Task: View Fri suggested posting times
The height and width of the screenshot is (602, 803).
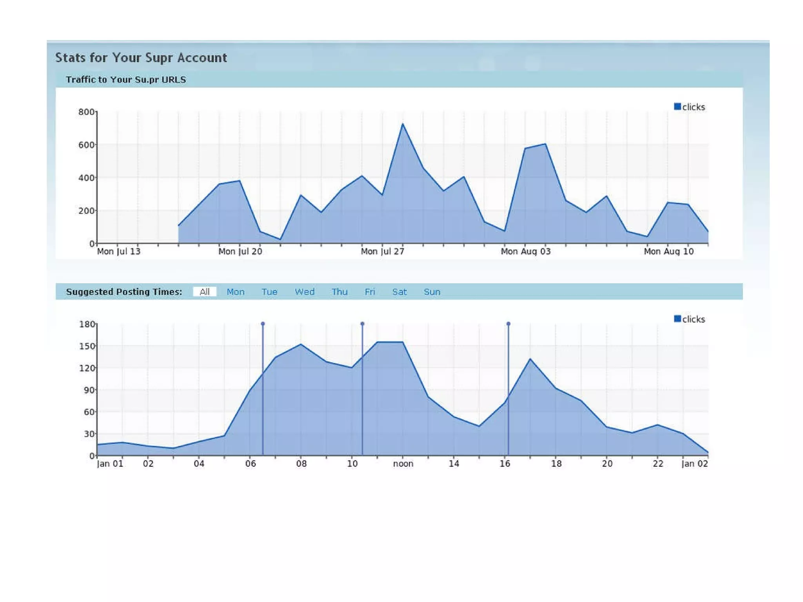Action: coord(369,292)
